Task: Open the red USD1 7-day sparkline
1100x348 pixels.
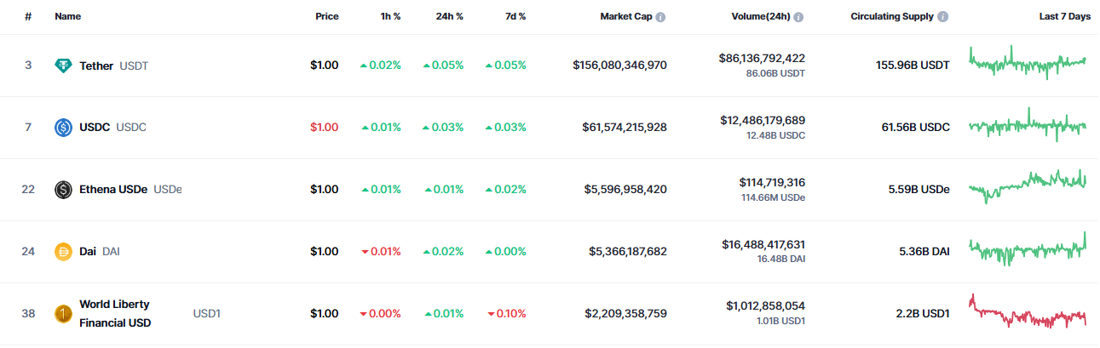Action: (x=1028, y=312)
